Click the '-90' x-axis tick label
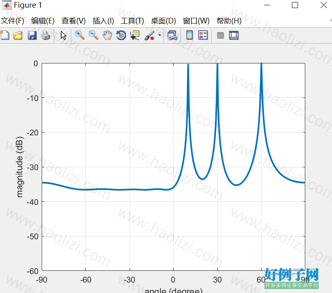Image resolution: width=332 pixels, height=293 pixels. tap(41, 280)
